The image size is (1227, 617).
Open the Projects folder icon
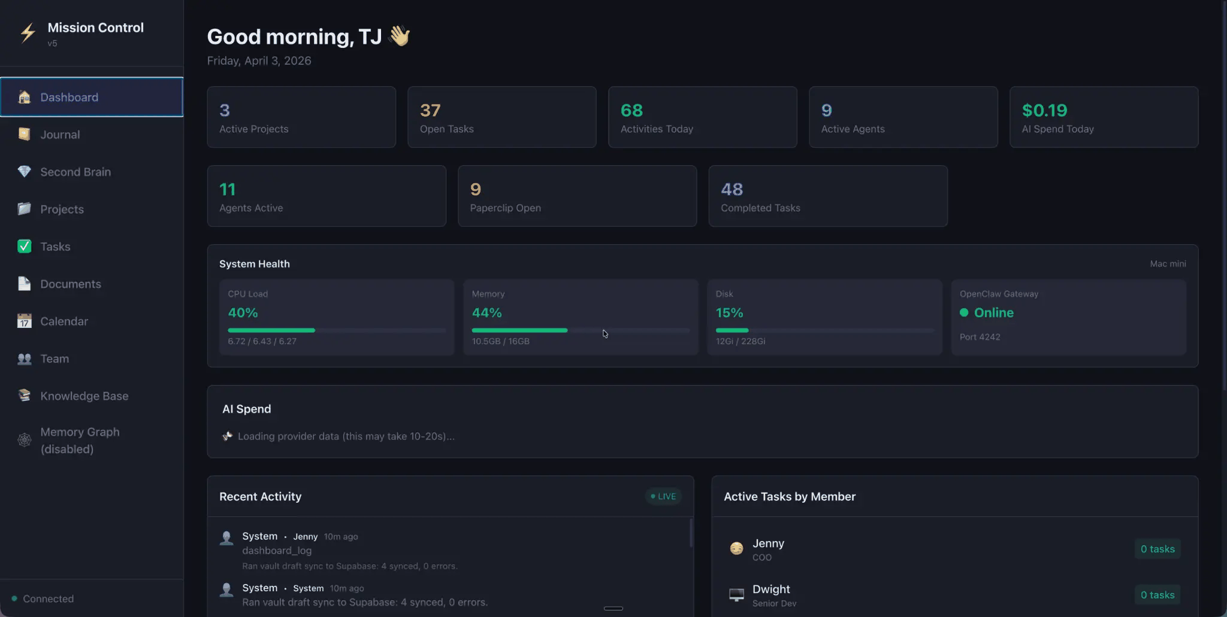point(24,209)
